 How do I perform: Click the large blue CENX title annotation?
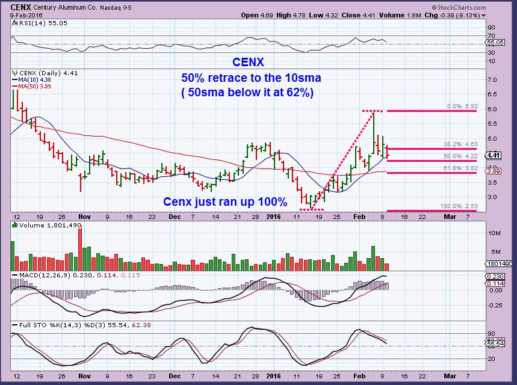point(248,63)
